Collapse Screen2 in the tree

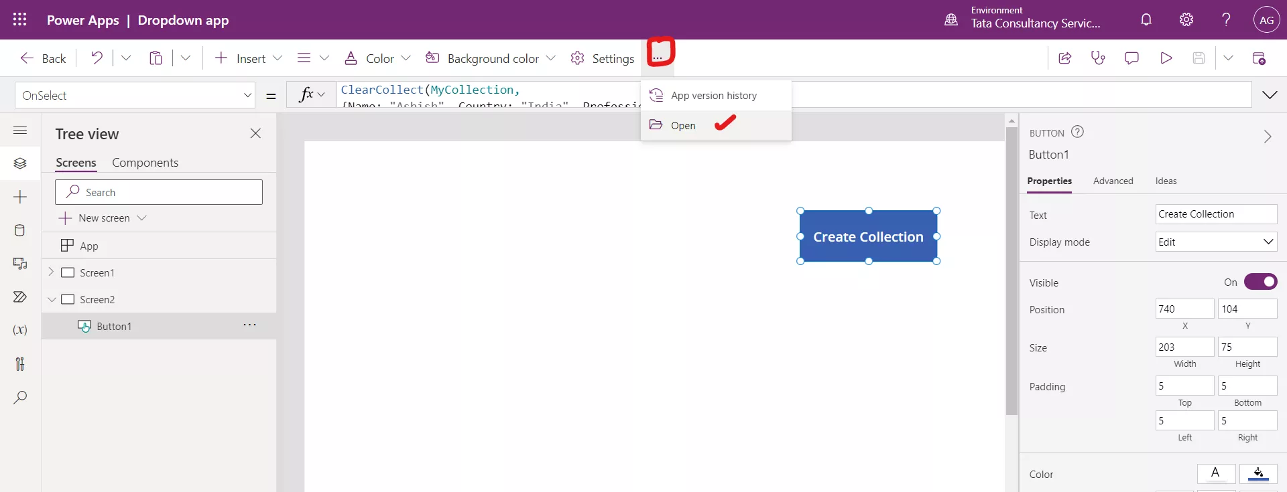pos(52,299)
